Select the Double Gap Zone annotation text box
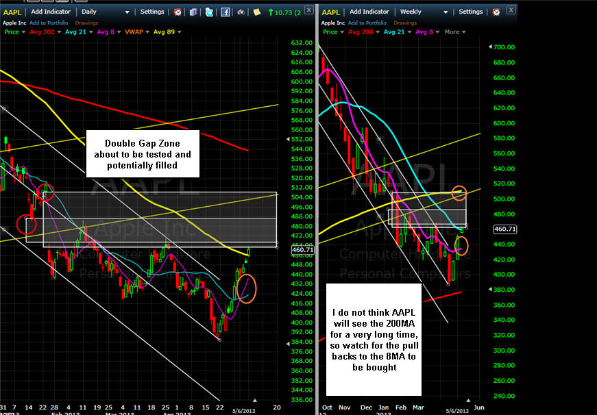The height and width of the screenshot is (415, 597). (x=143, y=153)
